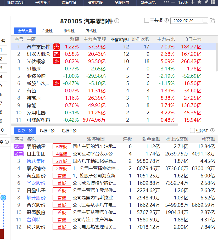Select the ST概念 theme row
Screen dimensions: 218x240
pos(113,69)
